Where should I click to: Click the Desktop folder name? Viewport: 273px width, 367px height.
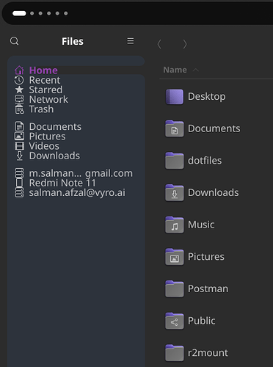[206, 97]
